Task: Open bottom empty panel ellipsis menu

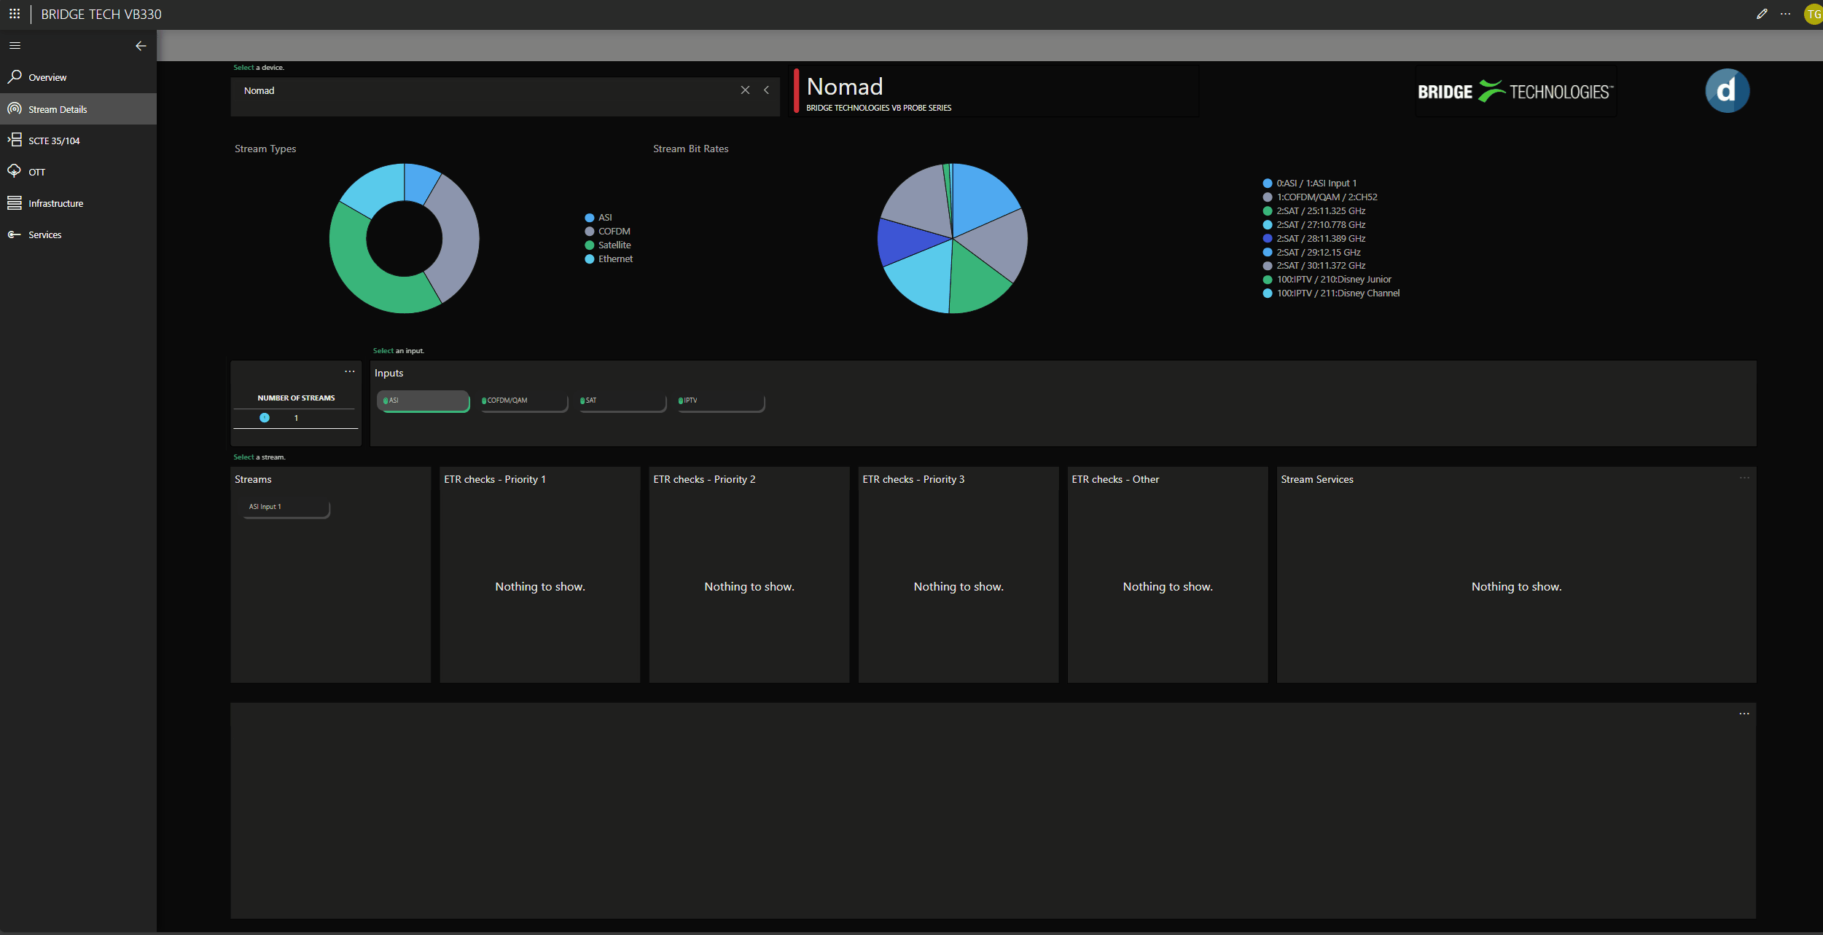Action: tap(1744, 714)
